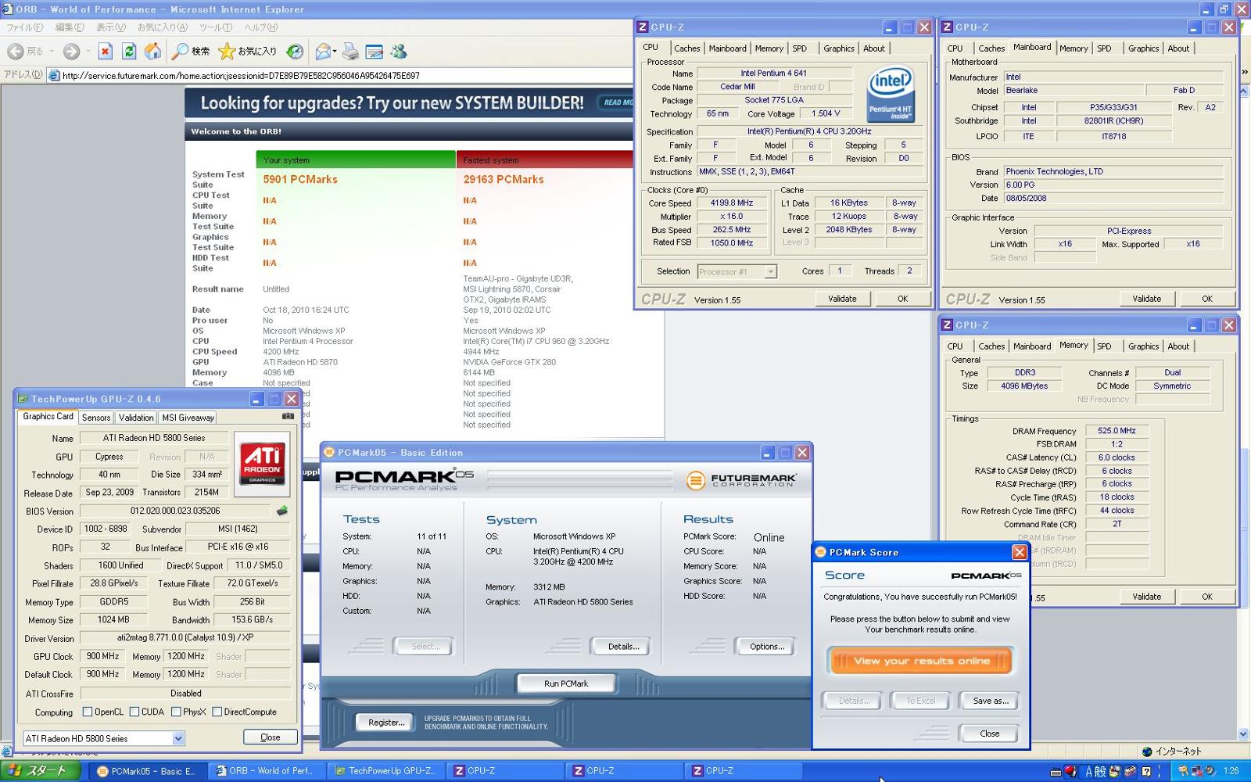The width and height of the screenshot is (1251, 782).
Task: Click the taskbar clock showing 1:26
Action: coord(1231,771)
